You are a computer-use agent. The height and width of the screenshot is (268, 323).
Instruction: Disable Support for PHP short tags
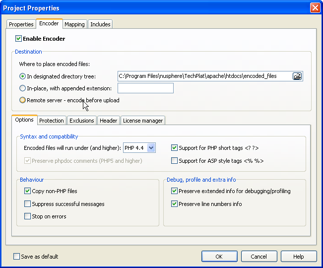[x=174, y=148]
